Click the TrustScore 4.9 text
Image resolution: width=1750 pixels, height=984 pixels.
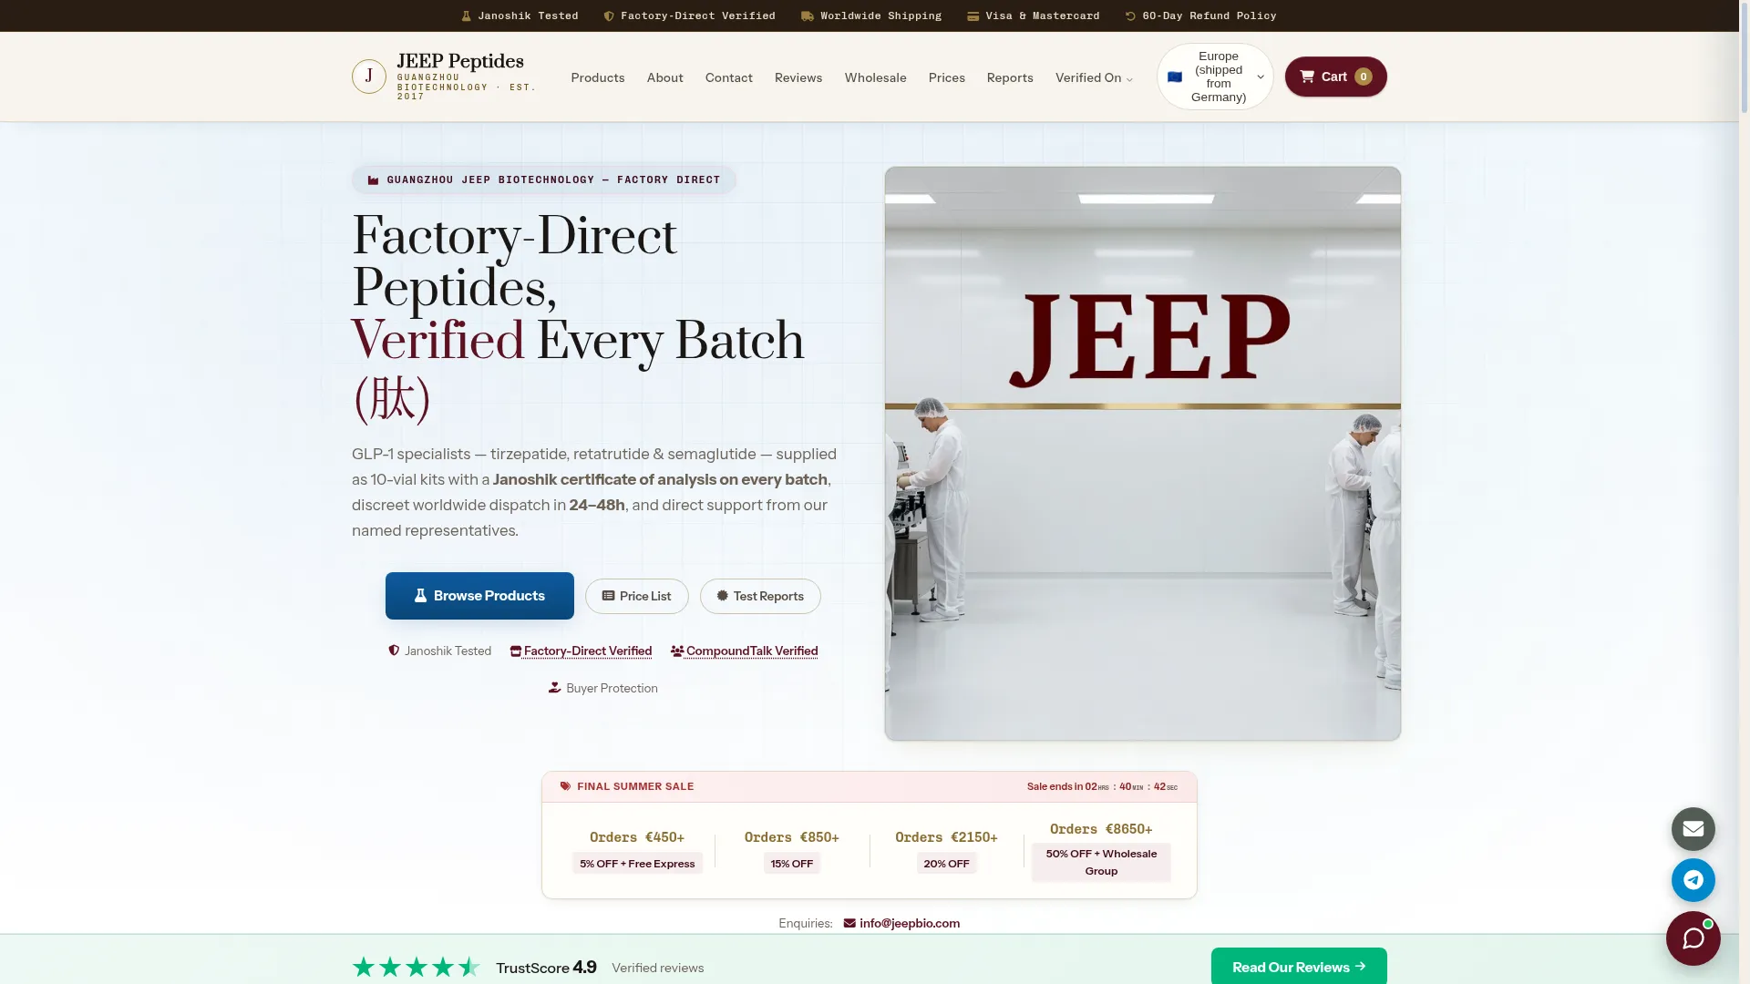point(546,968)
